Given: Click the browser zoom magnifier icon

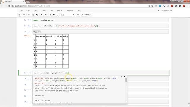Looking at the screenshot, I should (149, 6).
